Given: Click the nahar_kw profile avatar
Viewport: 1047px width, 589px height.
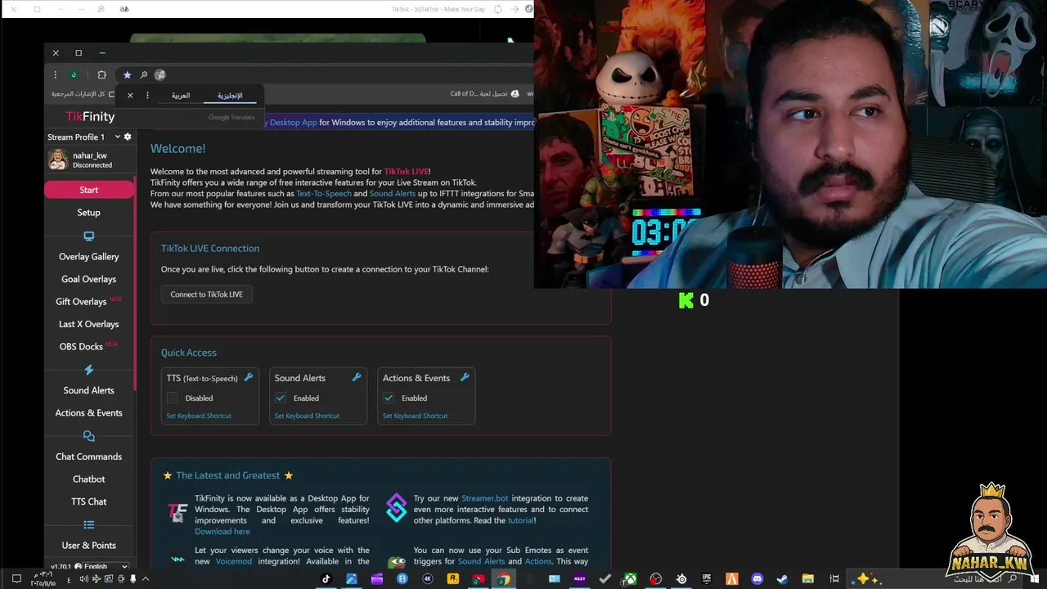Looking at the screenshot, I should 57,160.
